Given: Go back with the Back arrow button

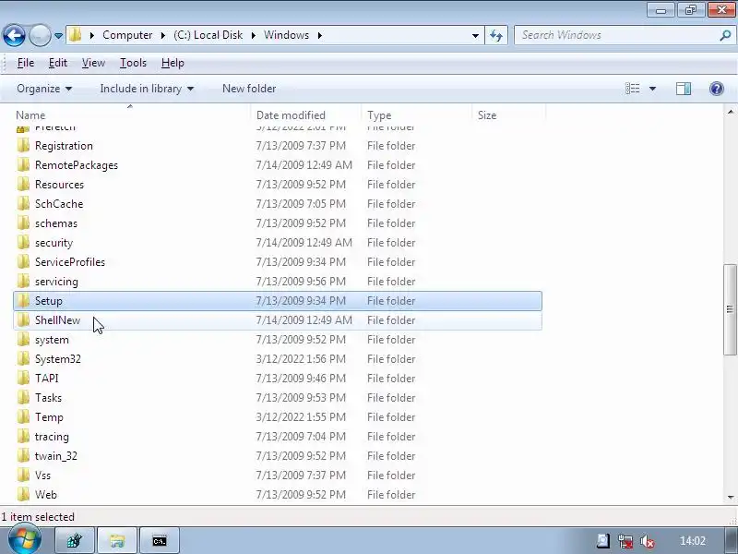Looking at the screenshot, I should tap(14, 35).
